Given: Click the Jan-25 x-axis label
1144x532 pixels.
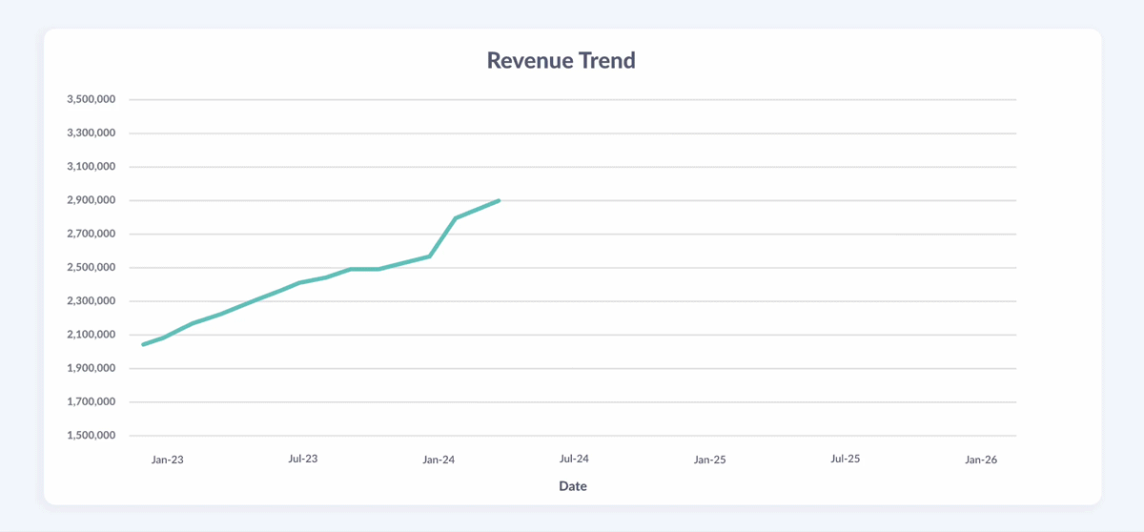Looking at the screenshot, I should pos(709,460).
